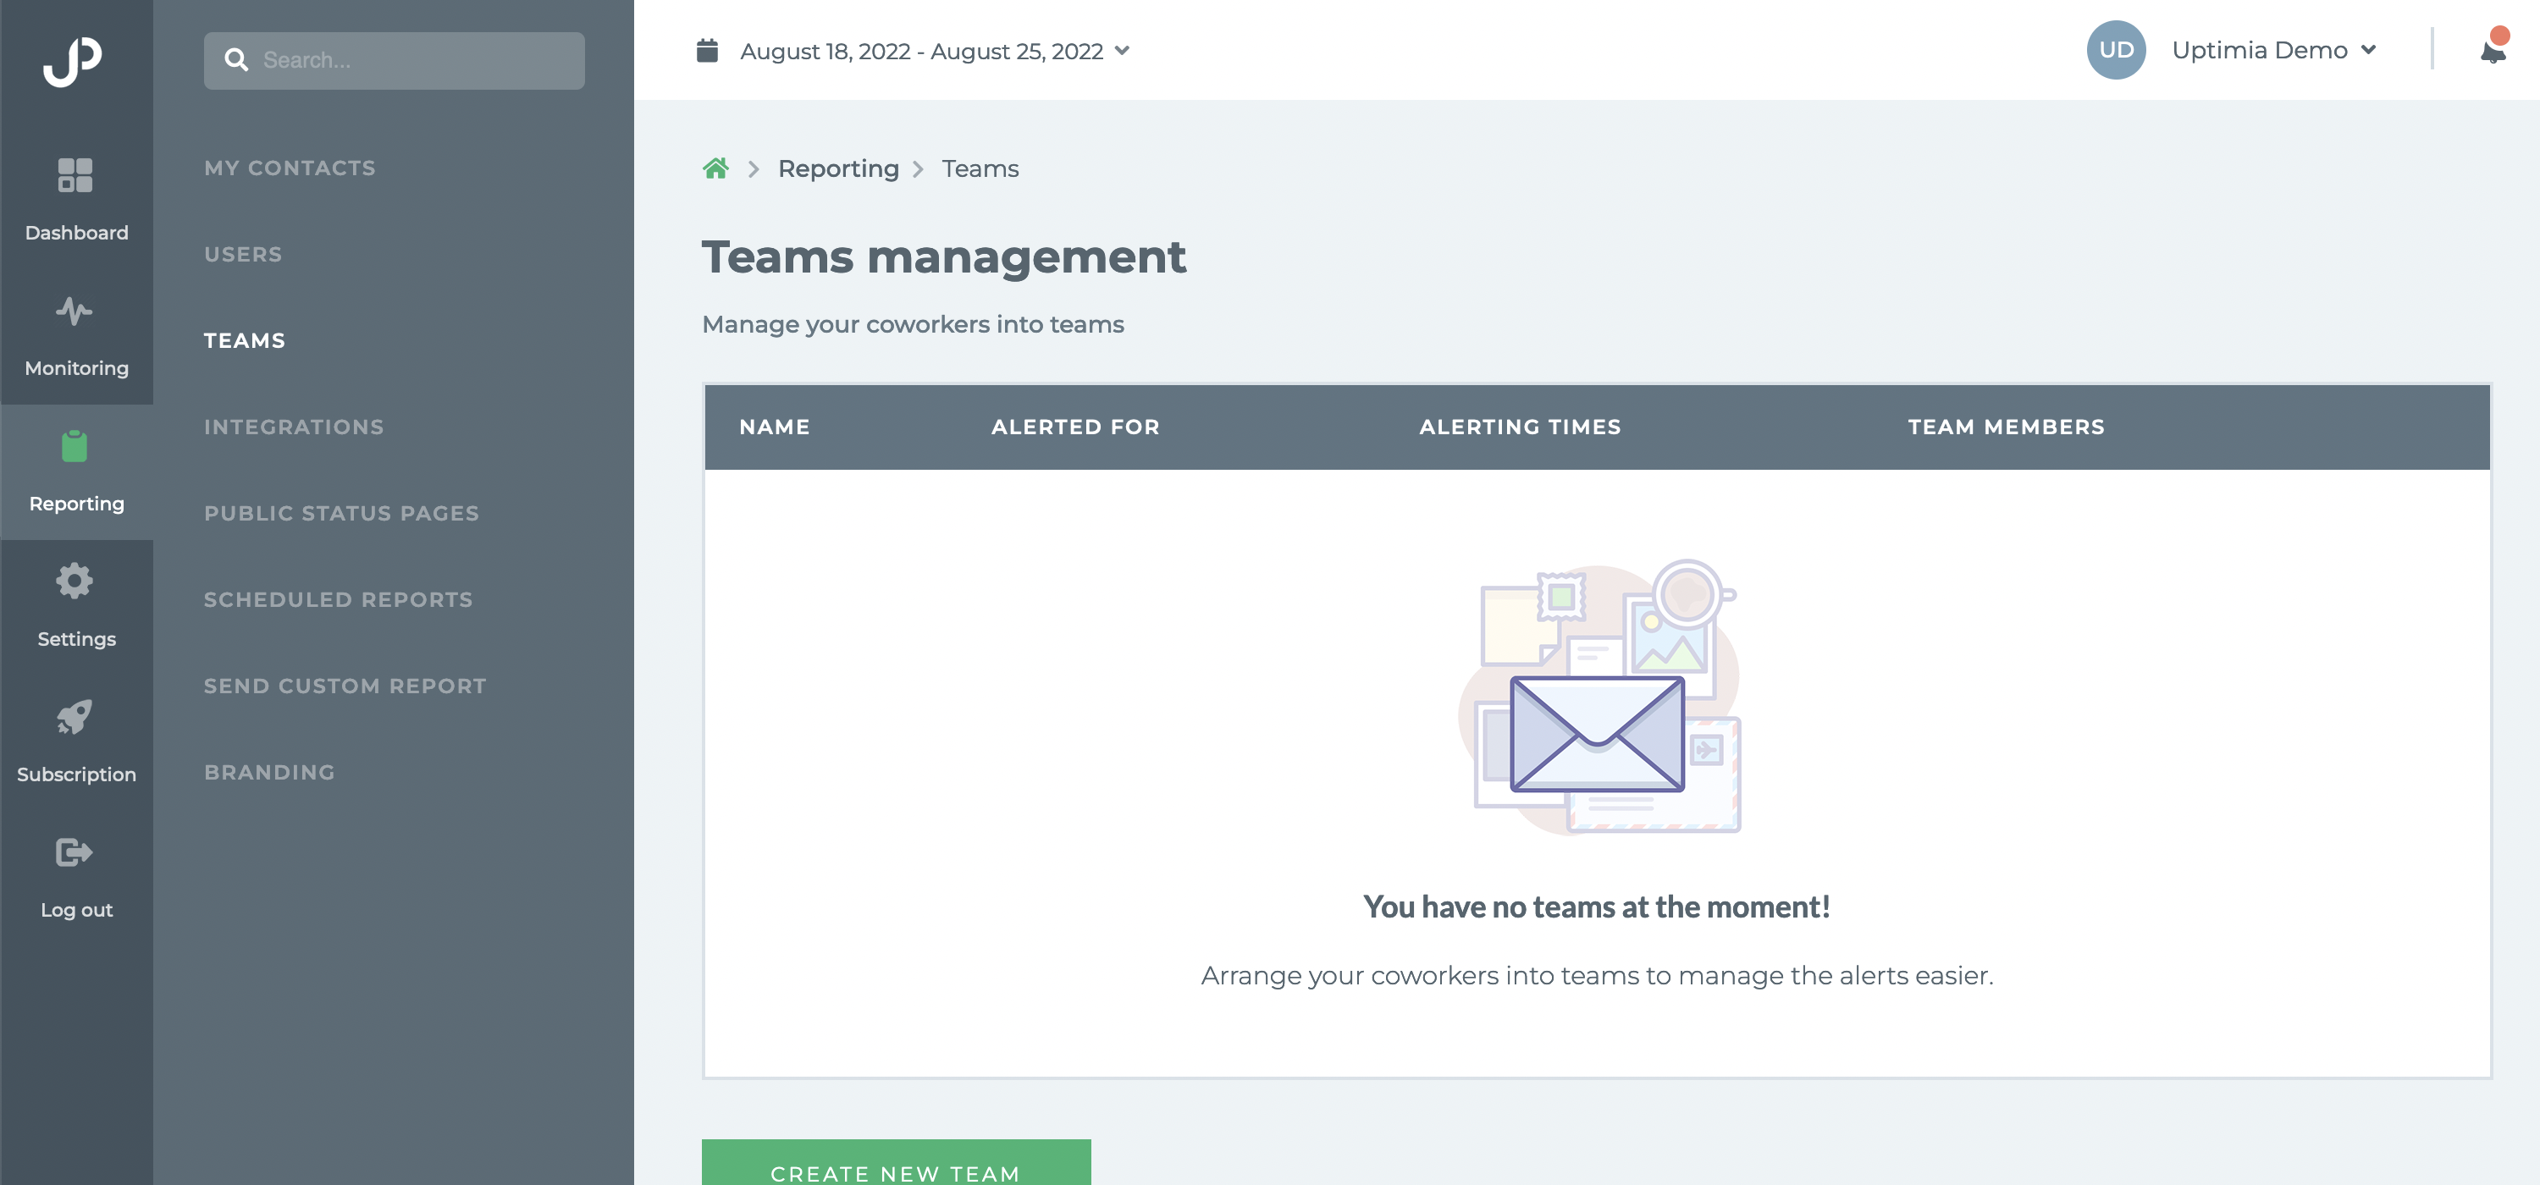This screenshot has height=1185, width=2540.
Task: Open Users menu item
Action: coord(244,254)
